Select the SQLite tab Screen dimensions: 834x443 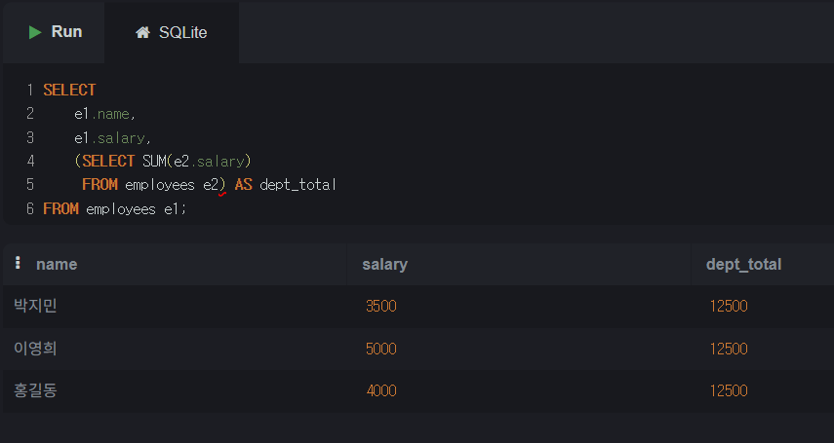172,32
